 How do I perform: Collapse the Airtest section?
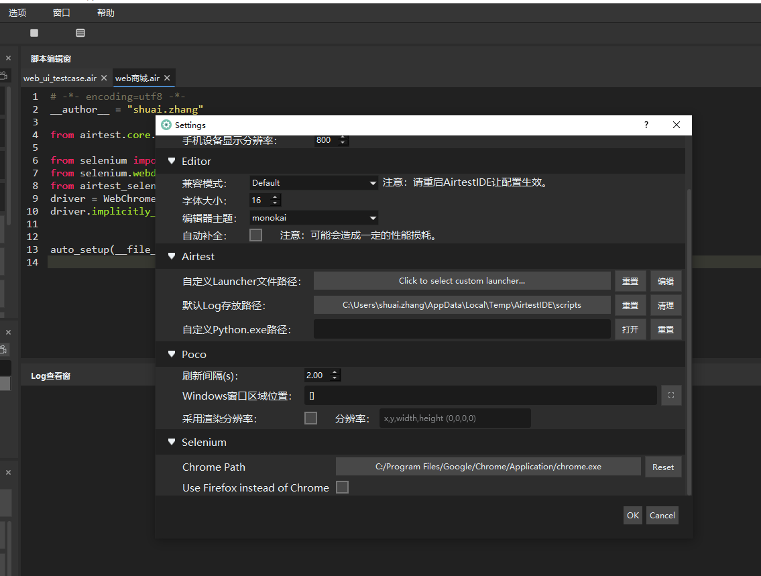click(x=172, y=256)
